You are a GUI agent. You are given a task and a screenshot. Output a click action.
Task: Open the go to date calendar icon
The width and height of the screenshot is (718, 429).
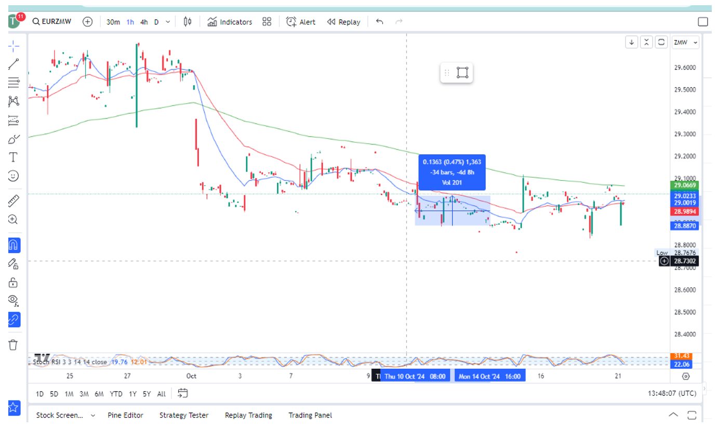182,394
